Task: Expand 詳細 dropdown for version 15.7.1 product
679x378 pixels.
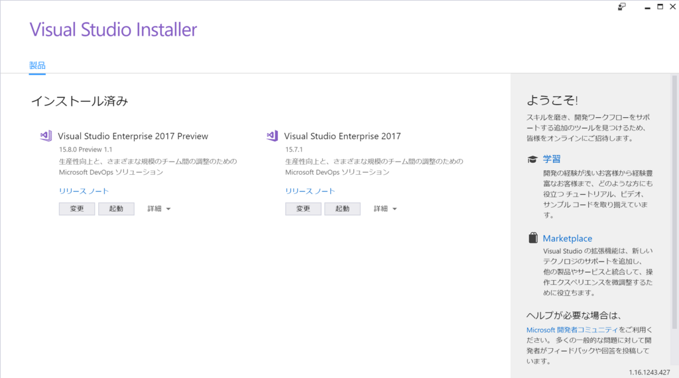Action: tap(385, 209)
